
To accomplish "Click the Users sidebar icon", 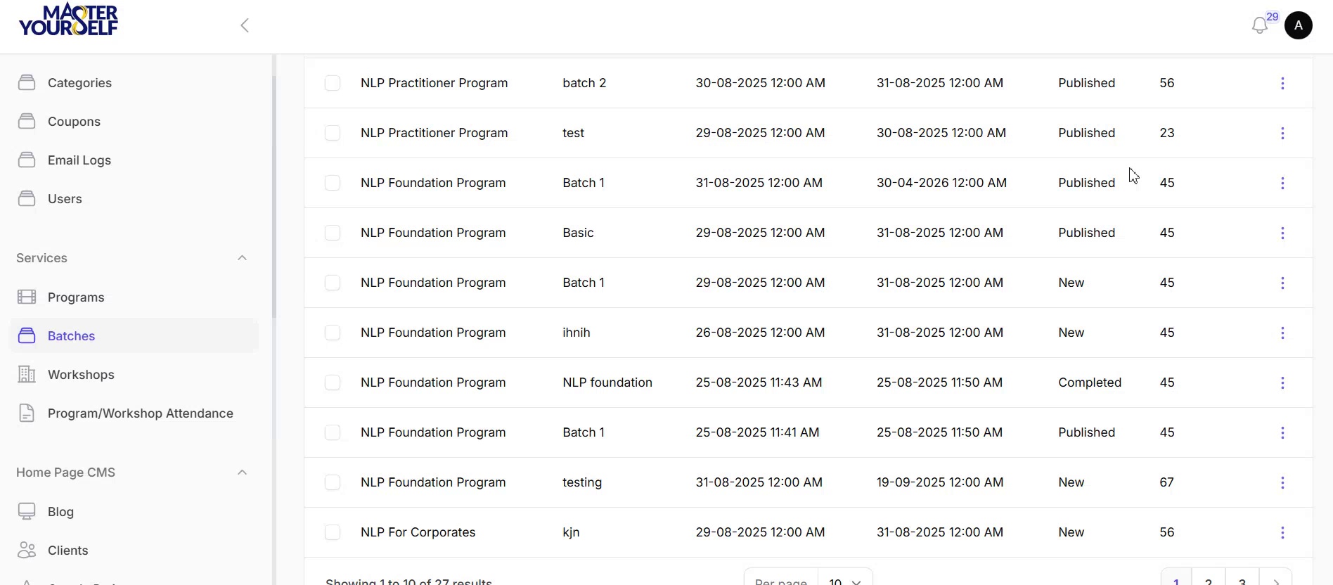I will pos(27,198).
